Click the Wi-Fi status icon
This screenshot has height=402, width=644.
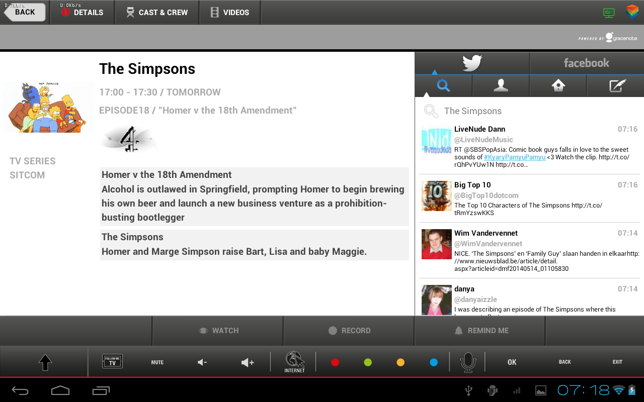click(x=619, y=390)
